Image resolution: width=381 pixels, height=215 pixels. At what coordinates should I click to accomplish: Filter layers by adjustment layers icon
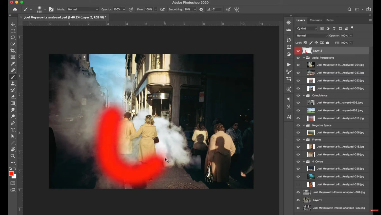(328, 28)
